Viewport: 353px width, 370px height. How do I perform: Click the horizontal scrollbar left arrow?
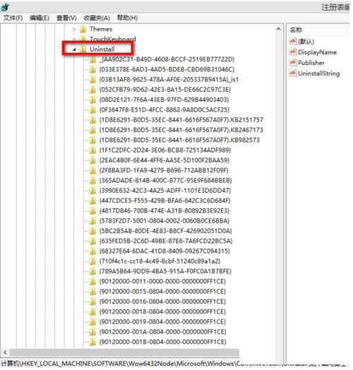(x=5, y=352)
